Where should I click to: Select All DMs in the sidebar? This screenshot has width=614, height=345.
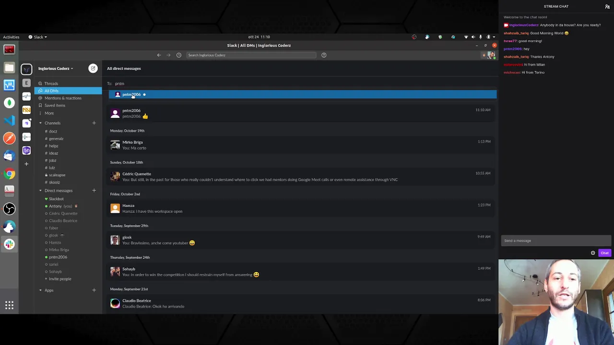[68, 91]
